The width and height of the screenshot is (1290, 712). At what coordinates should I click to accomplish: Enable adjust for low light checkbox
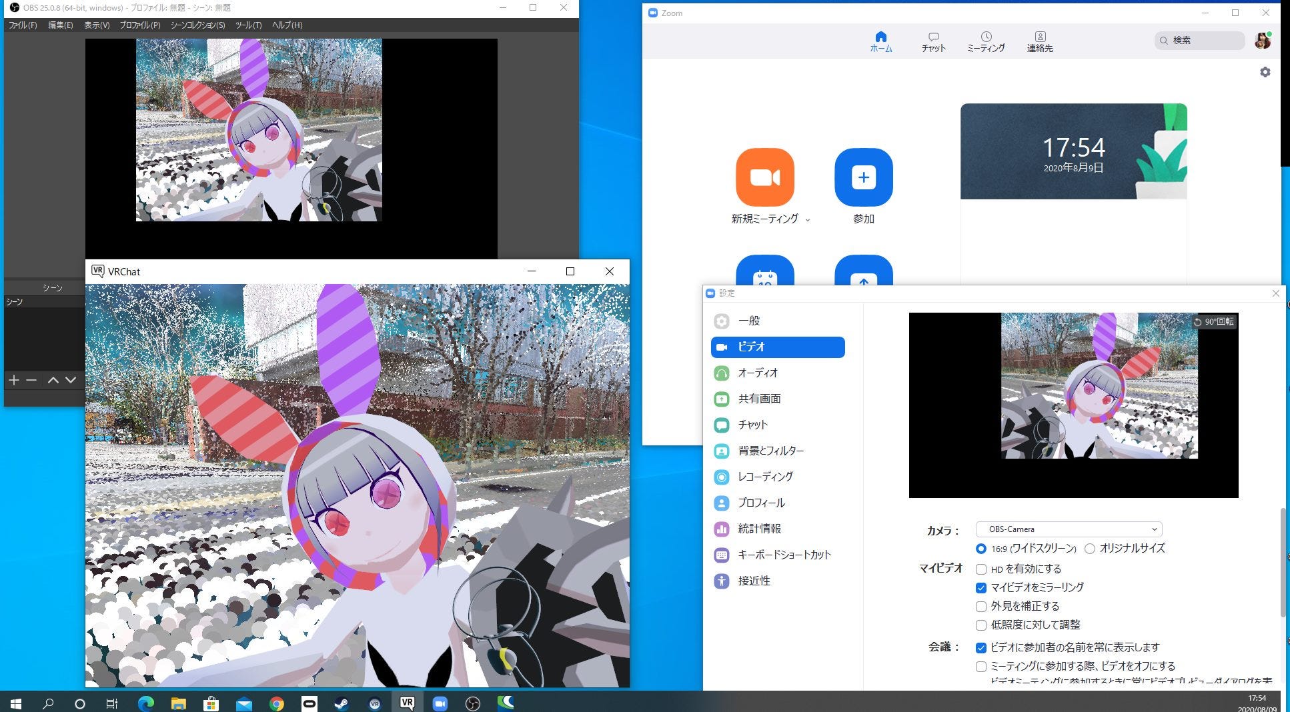[x=981, y=625]
